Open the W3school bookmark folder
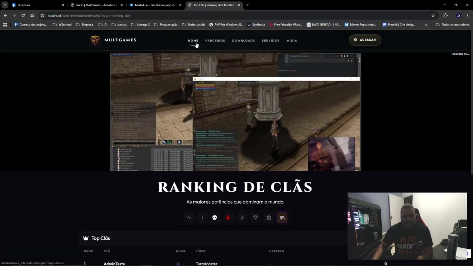The image size is (473, 266). coord(62,25)
